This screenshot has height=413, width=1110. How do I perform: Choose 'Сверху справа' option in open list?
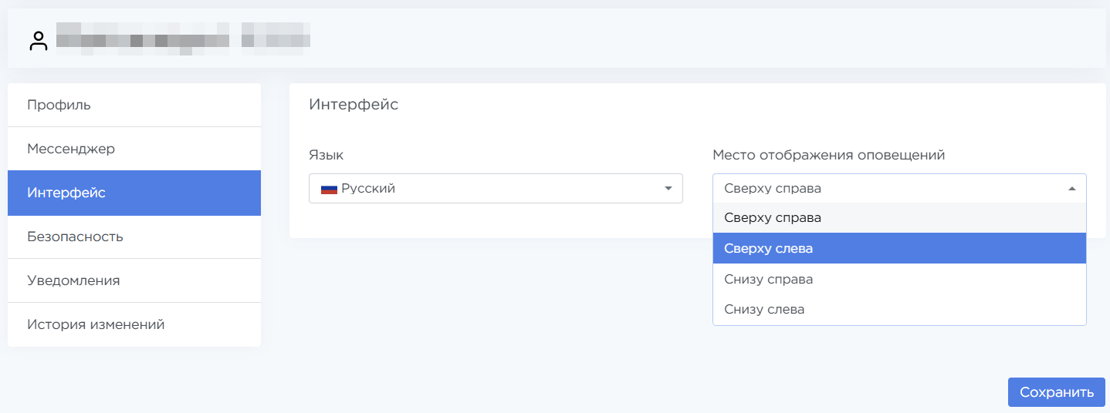(x=773, y=218)
